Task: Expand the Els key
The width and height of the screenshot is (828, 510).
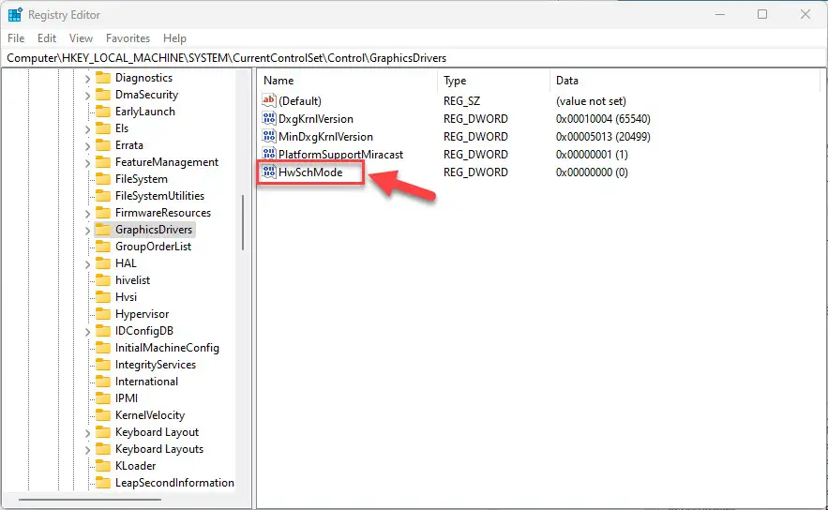Action: [x=87, y=129]
